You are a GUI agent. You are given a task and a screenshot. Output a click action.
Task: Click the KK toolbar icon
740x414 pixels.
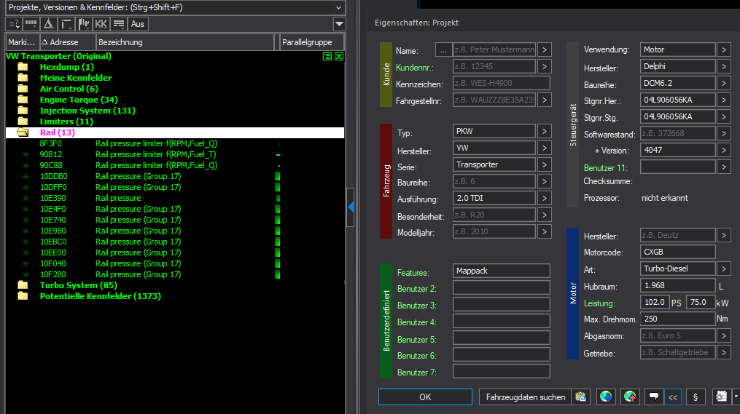coord(101,24)
